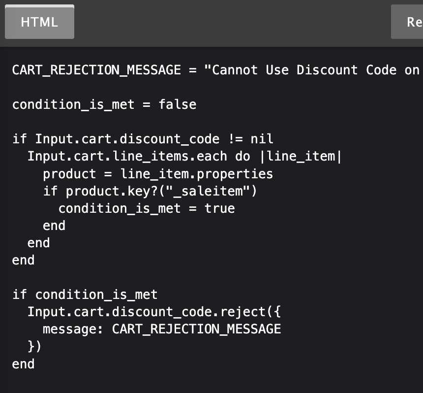Click "Input.cart.line_items.each" in the code
The height and width of the screenshot is (393, 423).
coord(127,156)
